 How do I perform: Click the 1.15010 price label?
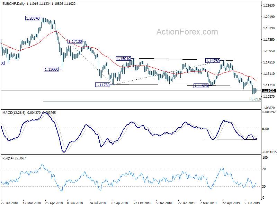[x=123, y=59]
